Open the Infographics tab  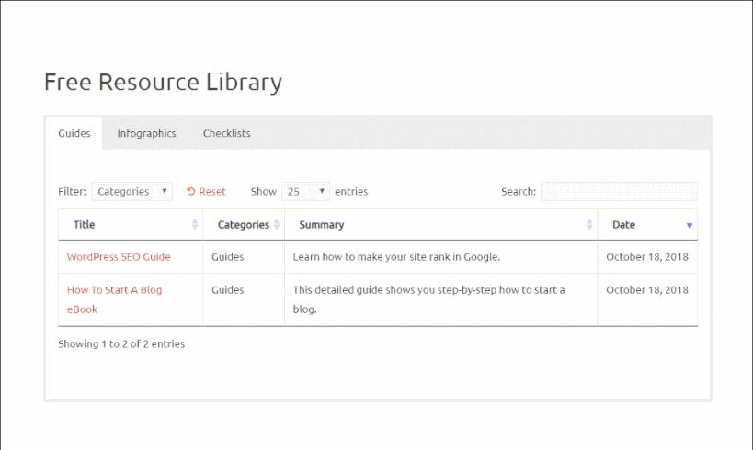tap(146, 133)
